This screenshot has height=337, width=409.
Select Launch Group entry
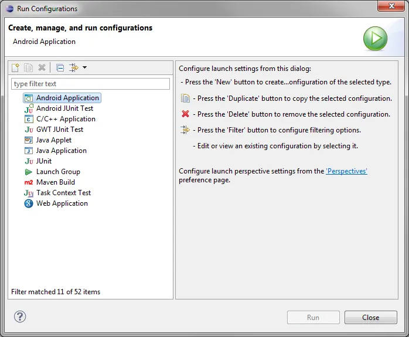[58, 172]
